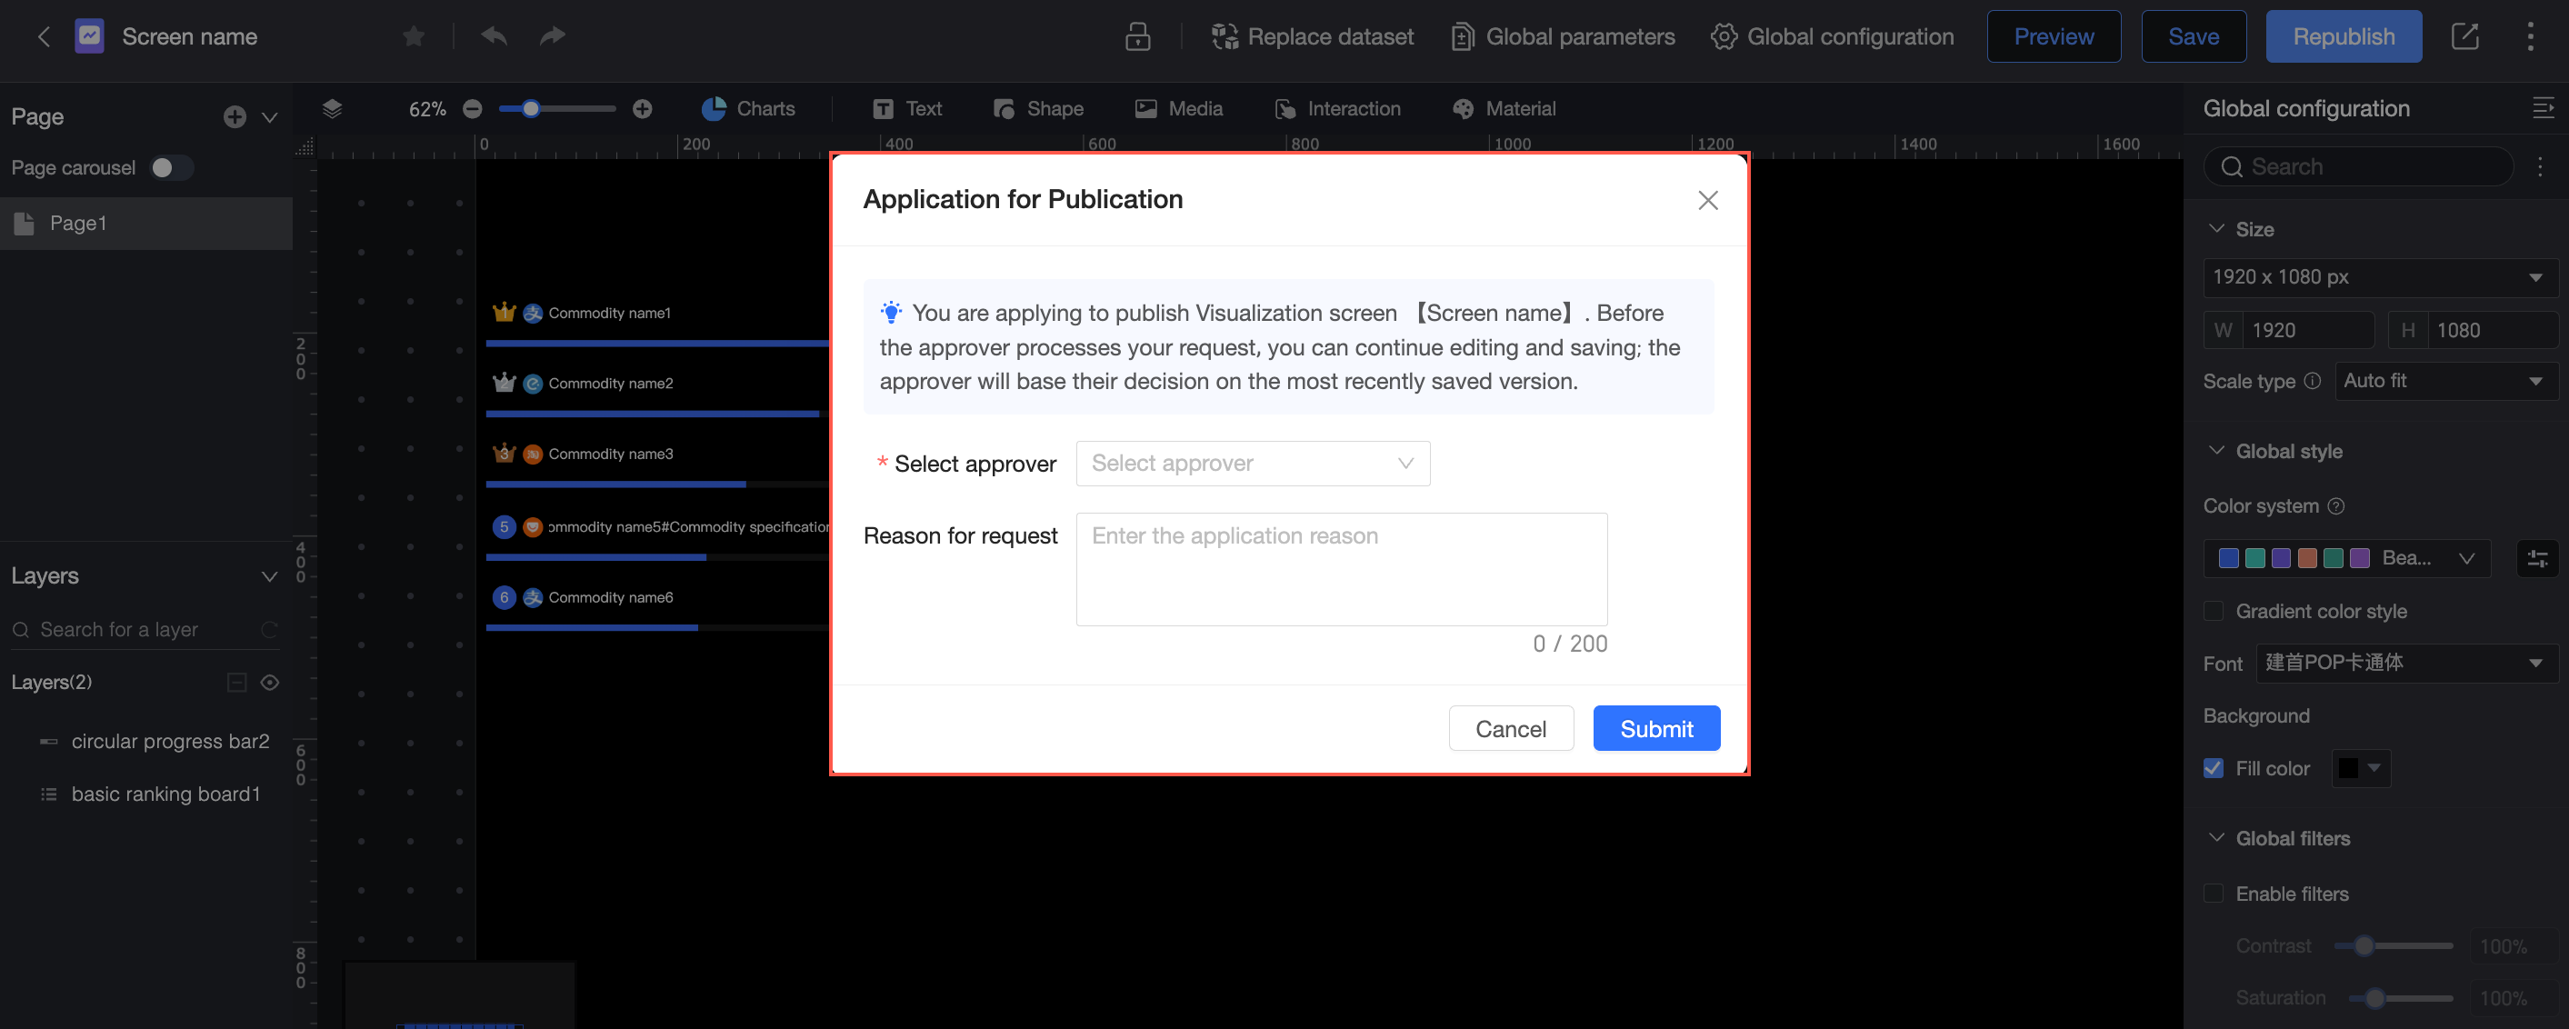Click the star favorite icon
The image size is (2569, 1029).
[x=414, y=37]
